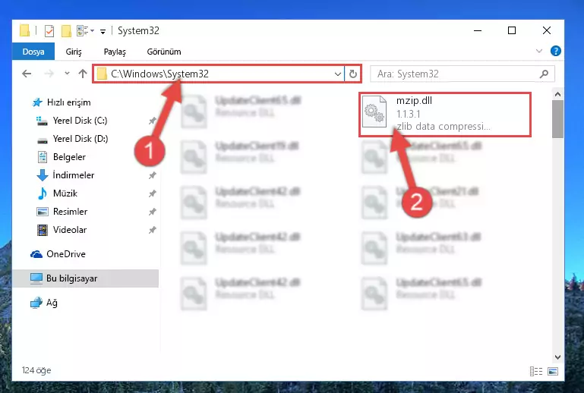The height and width of the screenshot is (393, 584).
Task: Open Yerel Disk (C:) in sidebar
Action: pos(80,121)
